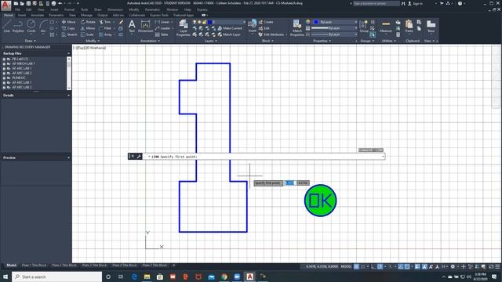Screen dimensions: 502x282
Task: Select the Dimension tool
Action: click(145, 26)
